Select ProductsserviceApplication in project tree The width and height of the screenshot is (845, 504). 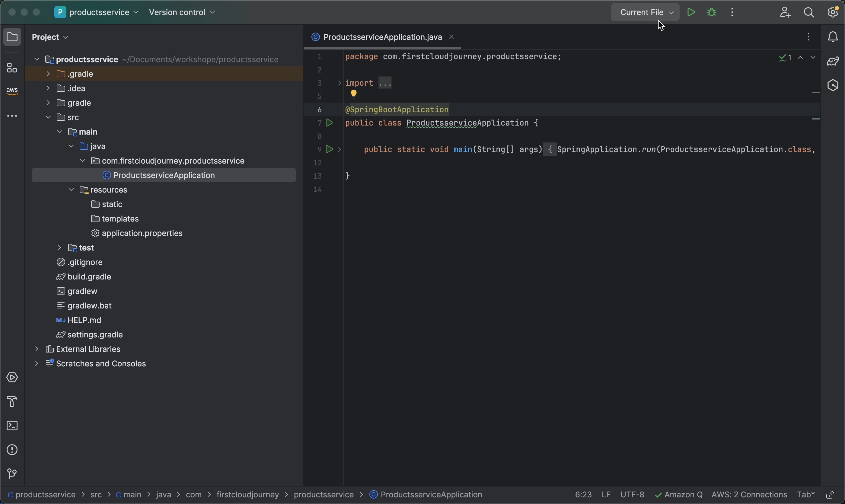pyautogui.click(x=164, y=175)
